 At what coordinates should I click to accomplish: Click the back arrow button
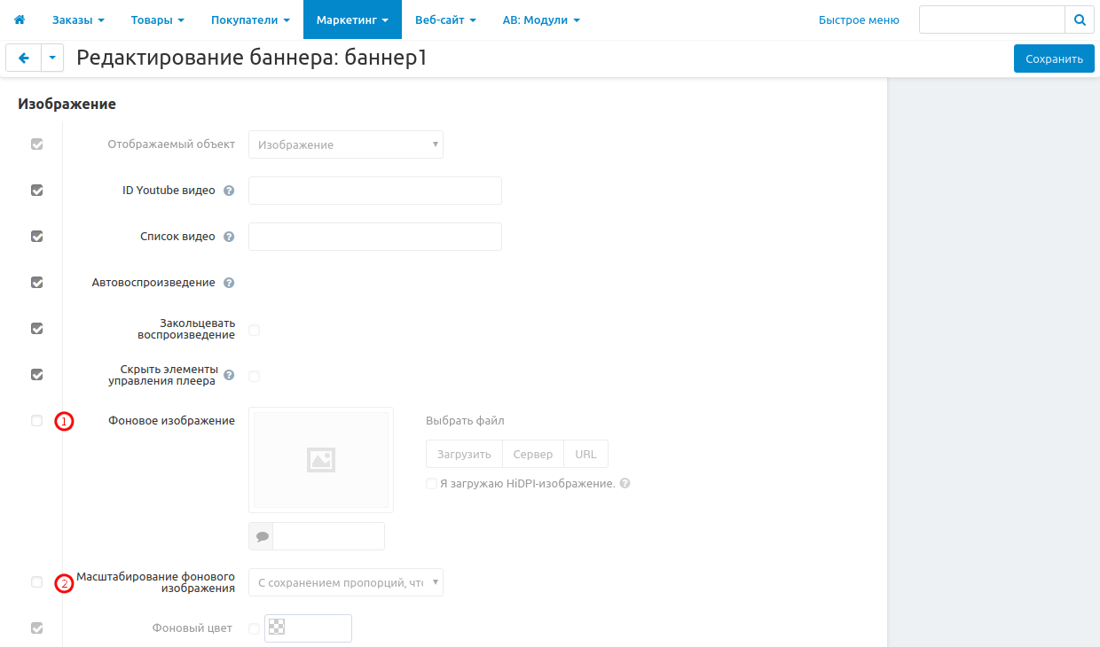[23, 58]
